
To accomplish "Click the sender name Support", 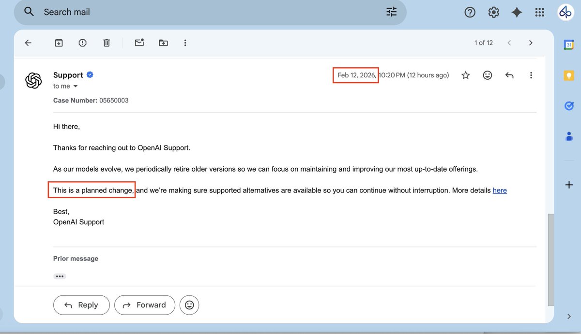I will tap(68, 75).
